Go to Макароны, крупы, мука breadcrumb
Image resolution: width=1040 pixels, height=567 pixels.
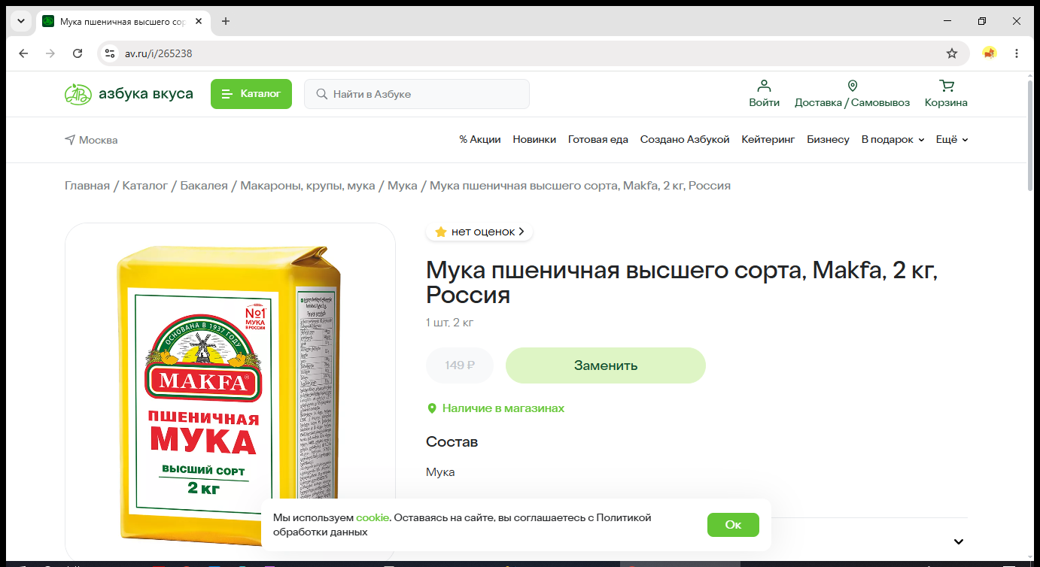point(308,186)
